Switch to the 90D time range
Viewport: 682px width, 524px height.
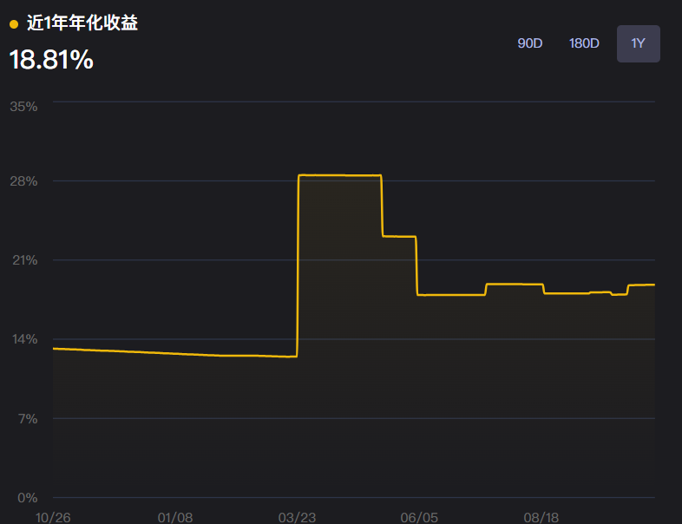click(x=529, y=43)
